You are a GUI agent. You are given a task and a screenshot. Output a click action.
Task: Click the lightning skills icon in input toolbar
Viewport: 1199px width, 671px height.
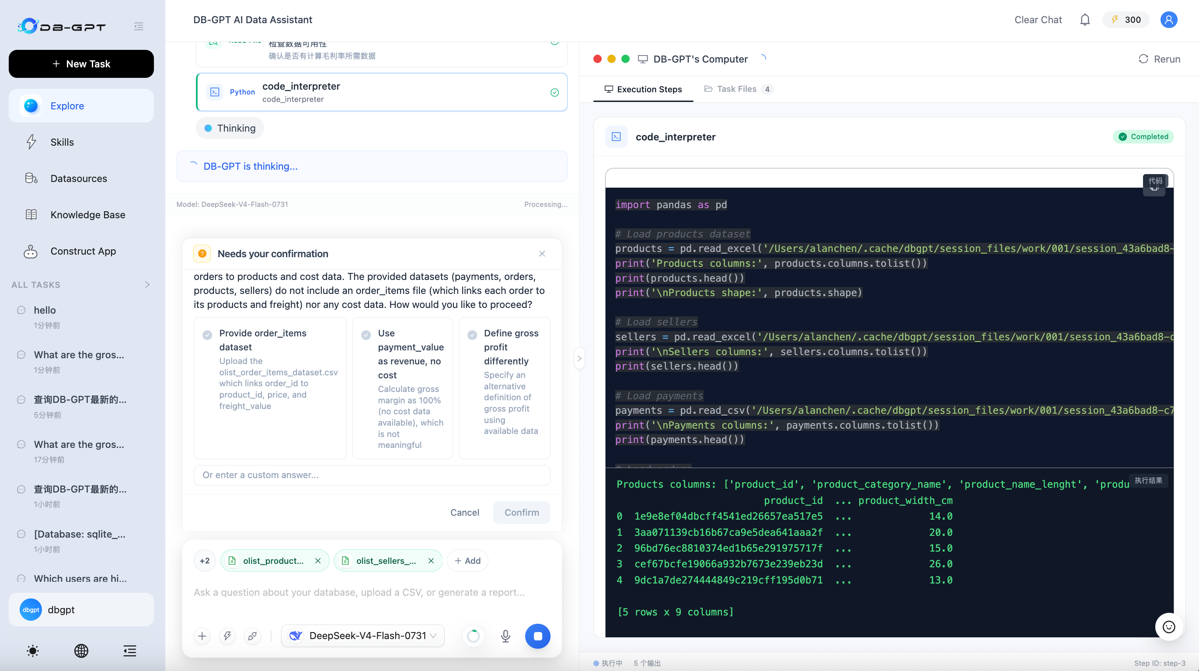click(227, 636)
